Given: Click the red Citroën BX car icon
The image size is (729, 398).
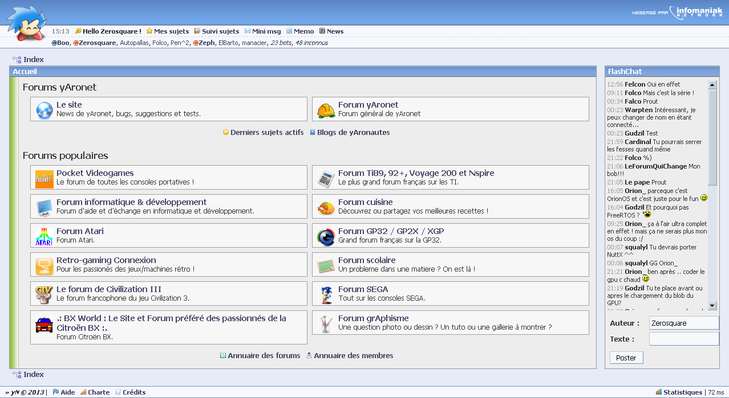Looking at the screenshot, I should click(44, 325).
